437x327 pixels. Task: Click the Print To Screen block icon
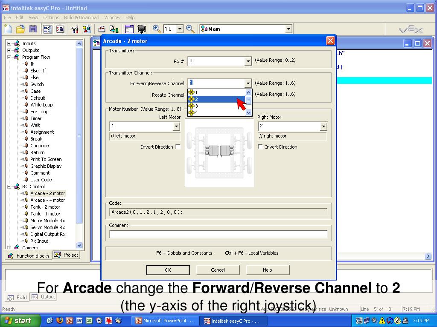coord(26,159)
